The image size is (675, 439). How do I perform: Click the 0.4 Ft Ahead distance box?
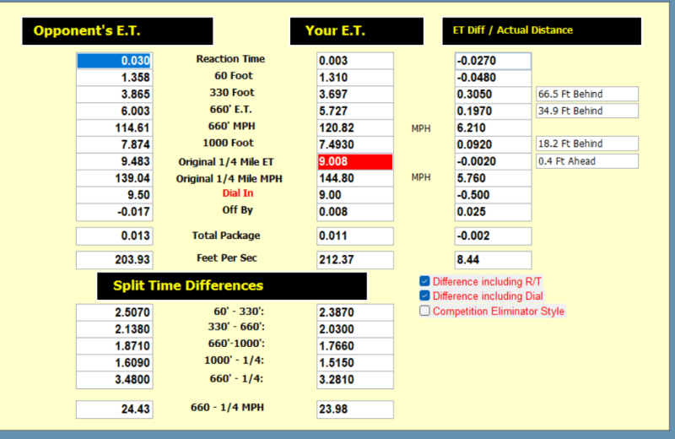[x=587, y=161]
